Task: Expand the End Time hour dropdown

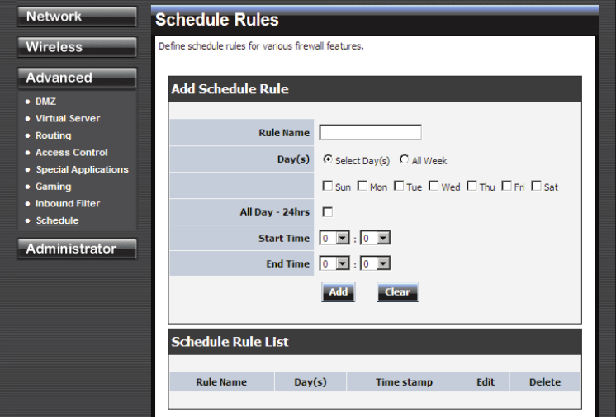Action: (334, 263)
